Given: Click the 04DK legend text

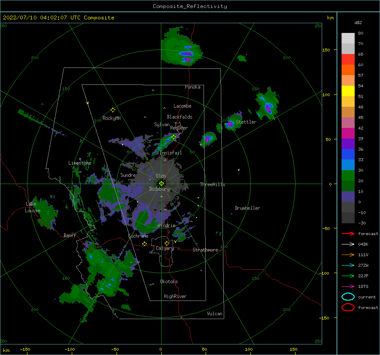Looking at the screenshot, I should tap(363, 244).
